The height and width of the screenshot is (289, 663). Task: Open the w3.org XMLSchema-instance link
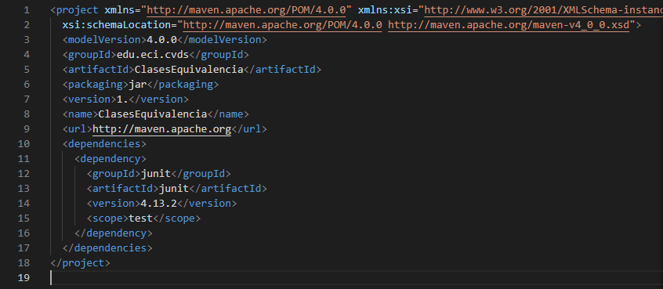click(543, 10)
